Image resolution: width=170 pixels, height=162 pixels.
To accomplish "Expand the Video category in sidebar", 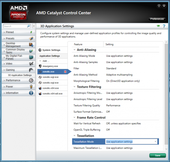I will pyautogui.click(x=9, y=64).
